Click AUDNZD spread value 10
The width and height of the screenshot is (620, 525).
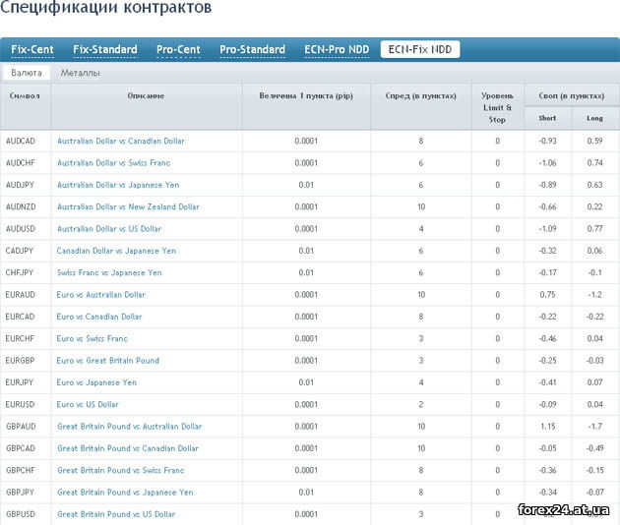click(421, 206)
